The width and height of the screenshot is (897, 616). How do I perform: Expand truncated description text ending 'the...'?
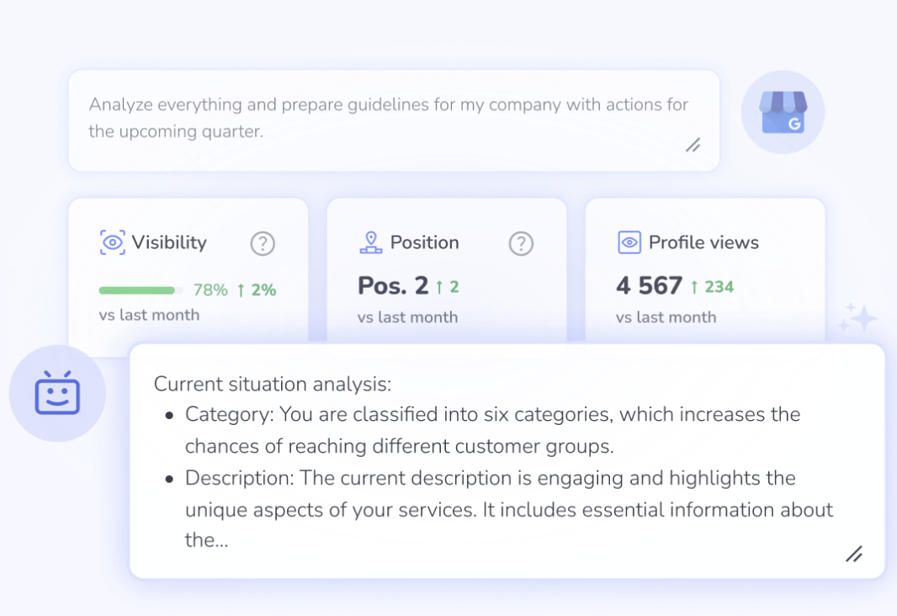(x=206, y=539)
